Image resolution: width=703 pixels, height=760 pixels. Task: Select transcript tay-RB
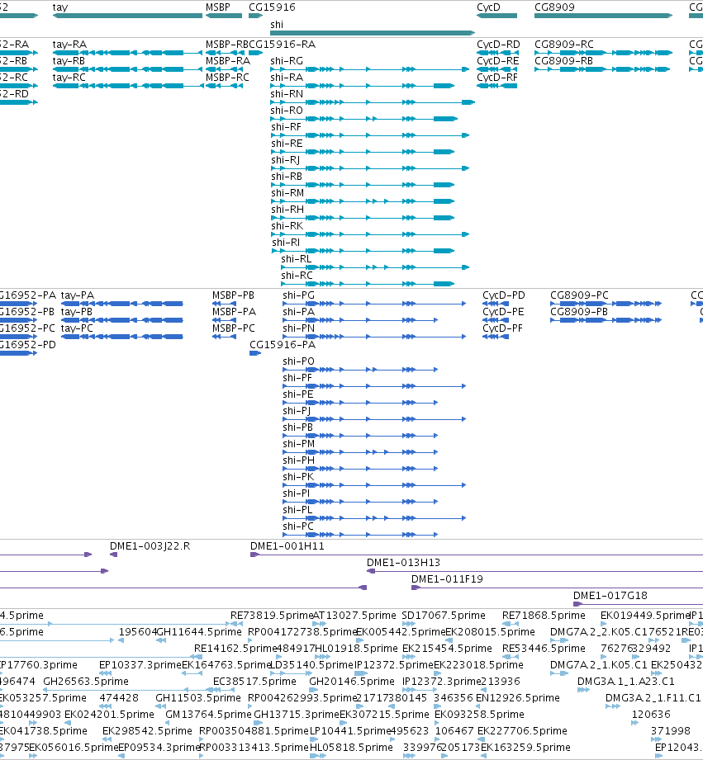[x=69, y=61]
